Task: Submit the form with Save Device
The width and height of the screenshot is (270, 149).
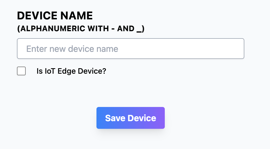Action: tap(131, 118)
